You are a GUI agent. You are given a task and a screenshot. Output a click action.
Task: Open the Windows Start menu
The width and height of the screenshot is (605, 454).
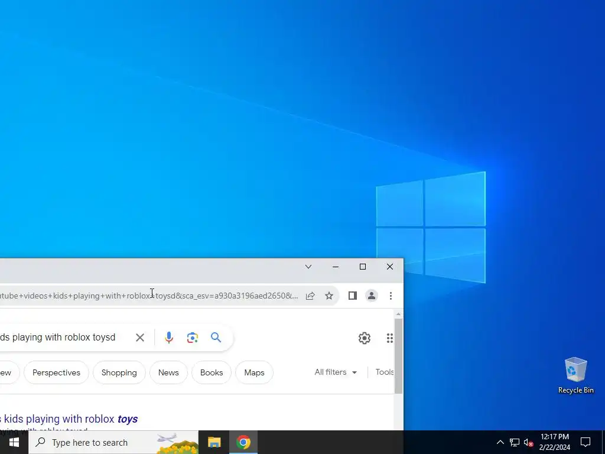tap(14, 442)
